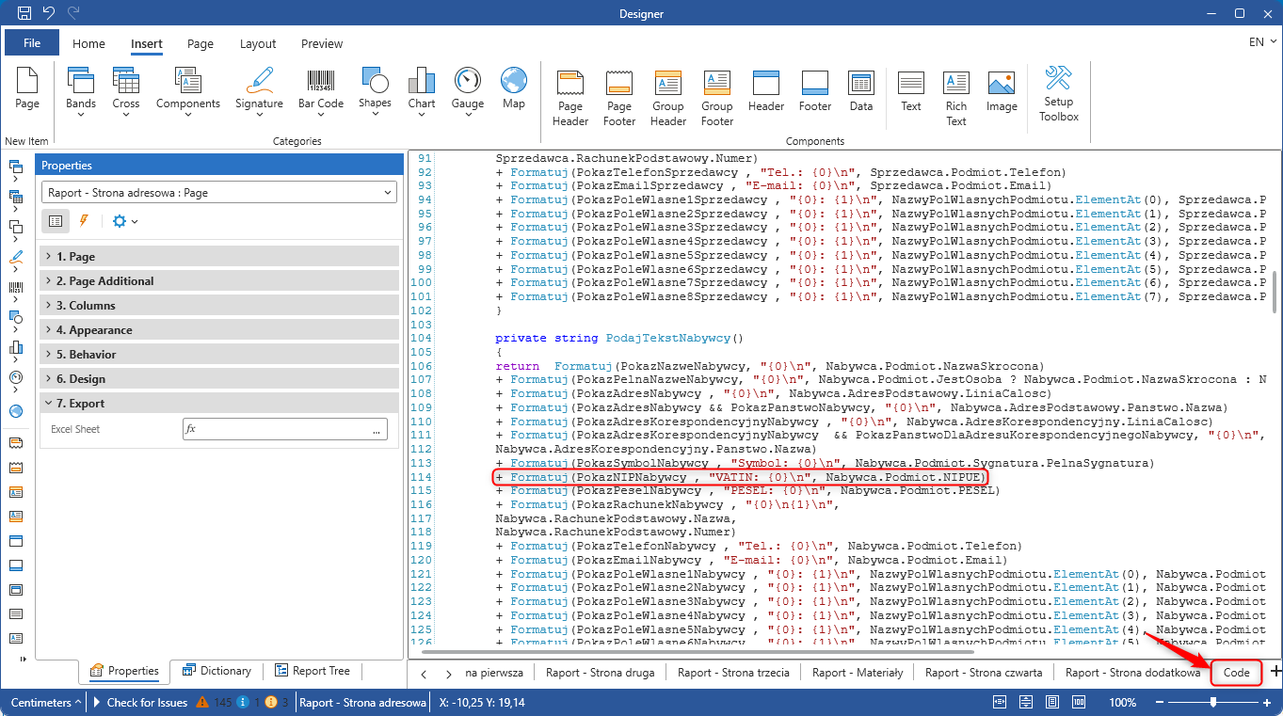Add a Page Header band

tap(570, 98)
